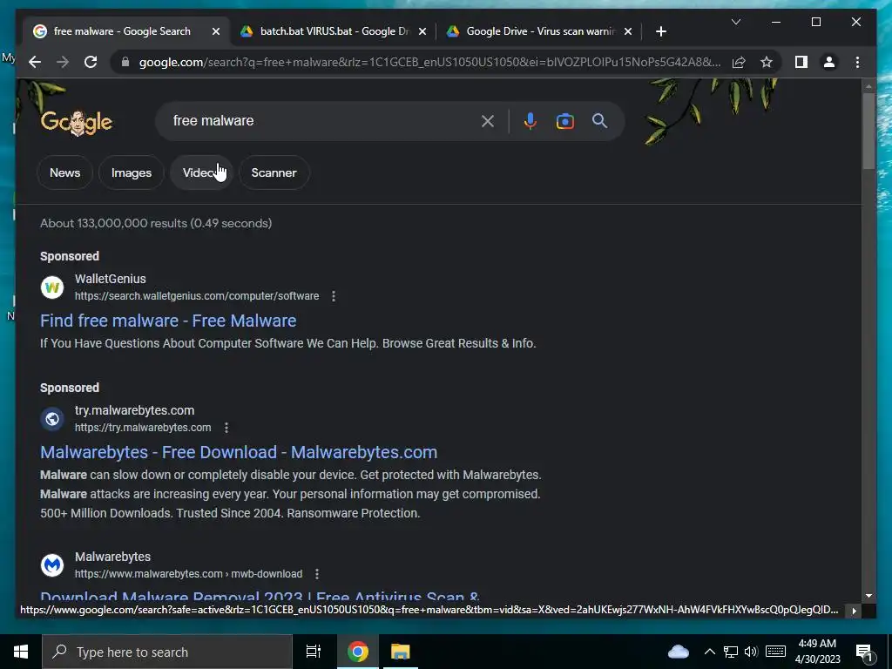Viewport: 892px width, 669px height.
Task: Switch to the batch.bat VIRUS.bat tab
Action: [334, 31]
